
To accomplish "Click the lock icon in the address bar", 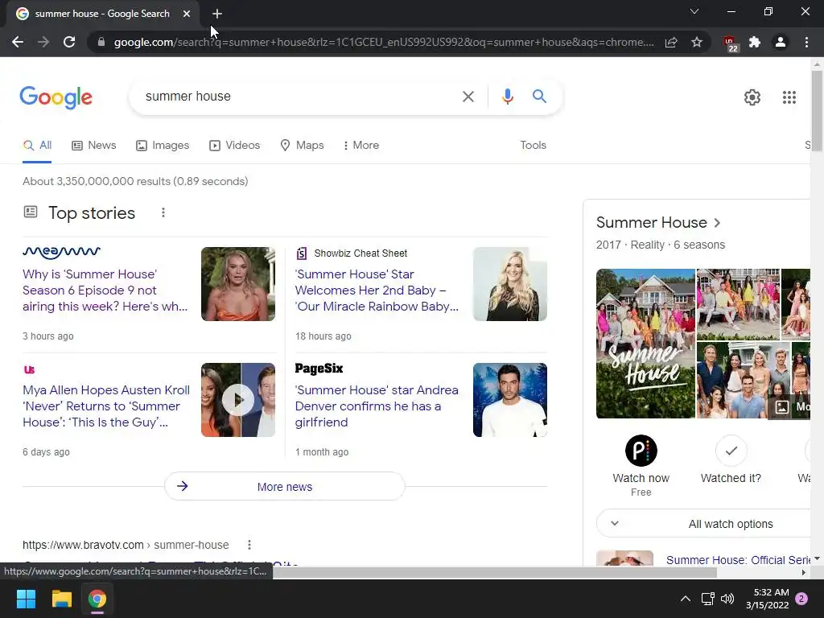I will pos(101,42).
